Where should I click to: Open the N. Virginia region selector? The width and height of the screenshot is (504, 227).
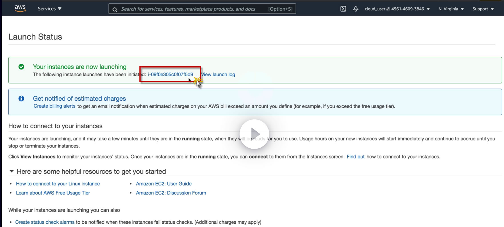[x=451, y=9]
